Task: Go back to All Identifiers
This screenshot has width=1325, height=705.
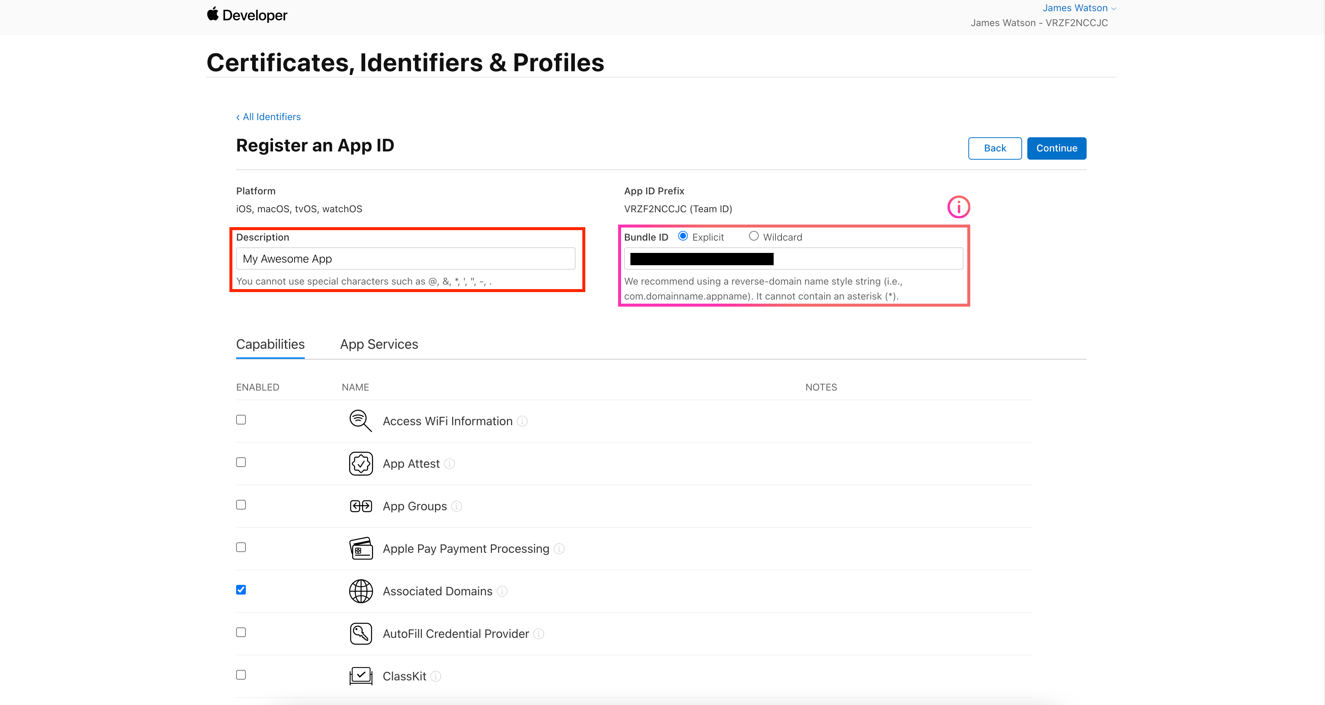Action: click(269, 117)
